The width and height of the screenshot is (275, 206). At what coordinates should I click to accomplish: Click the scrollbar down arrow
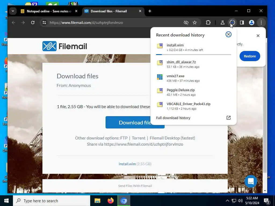265,191
